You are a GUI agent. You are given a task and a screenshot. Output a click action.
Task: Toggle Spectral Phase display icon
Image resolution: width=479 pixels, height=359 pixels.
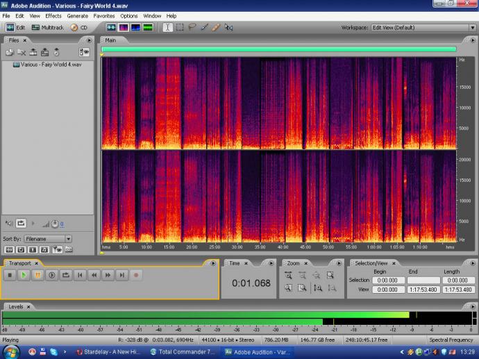148,28
